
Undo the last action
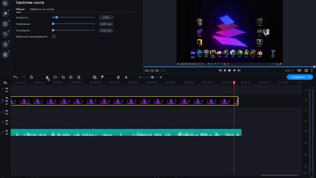15,77
